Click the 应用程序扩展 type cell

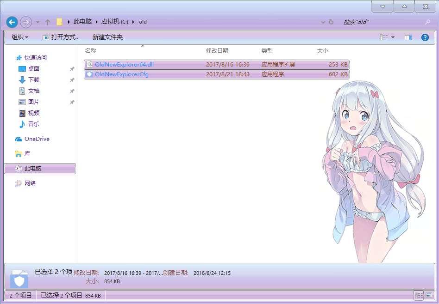point(278,65)
